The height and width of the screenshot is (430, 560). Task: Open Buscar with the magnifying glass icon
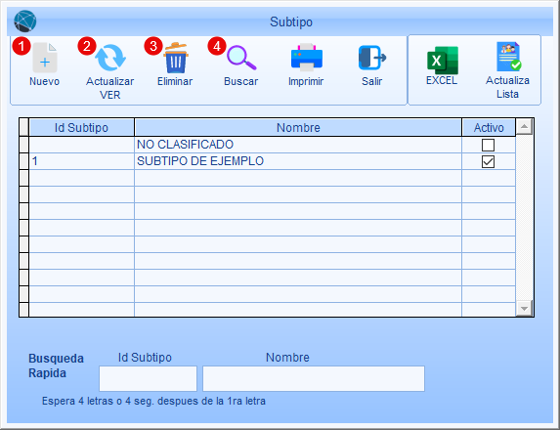pyautogui.click(x=241, y=58)
